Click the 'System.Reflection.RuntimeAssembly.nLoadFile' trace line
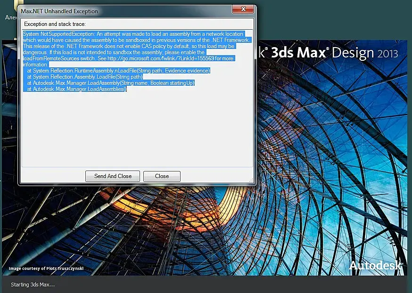 coord(118,71)
